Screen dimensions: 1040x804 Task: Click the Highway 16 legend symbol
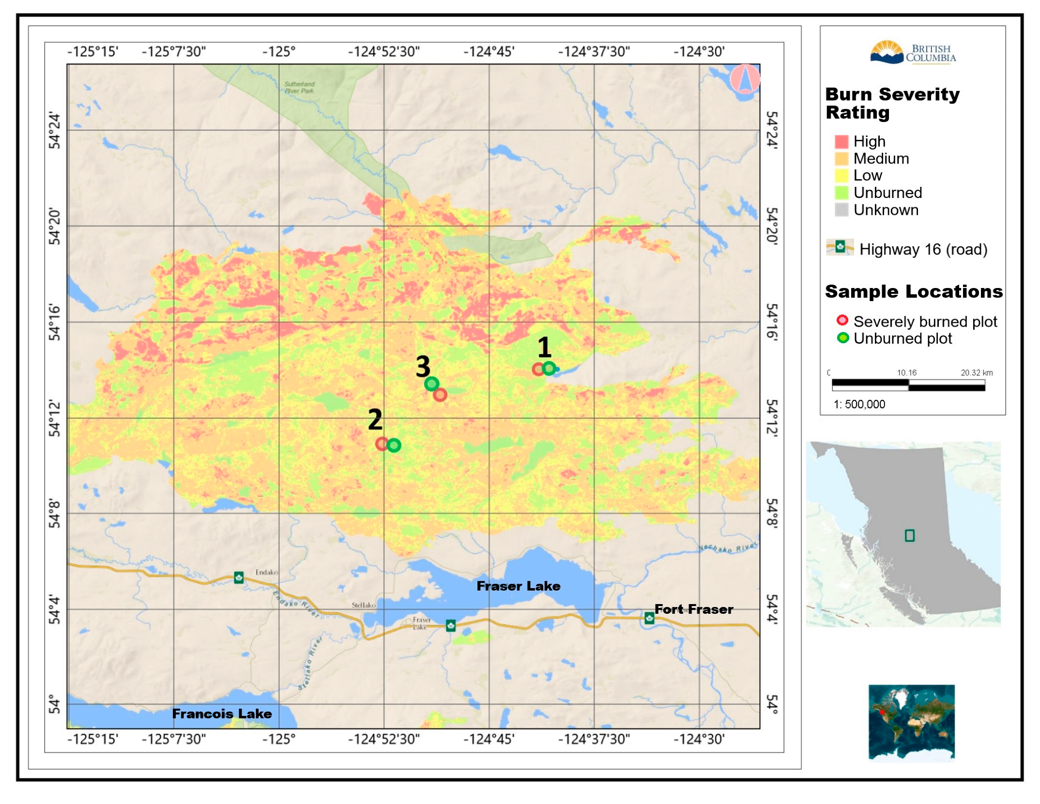click(x=840, y=247)
